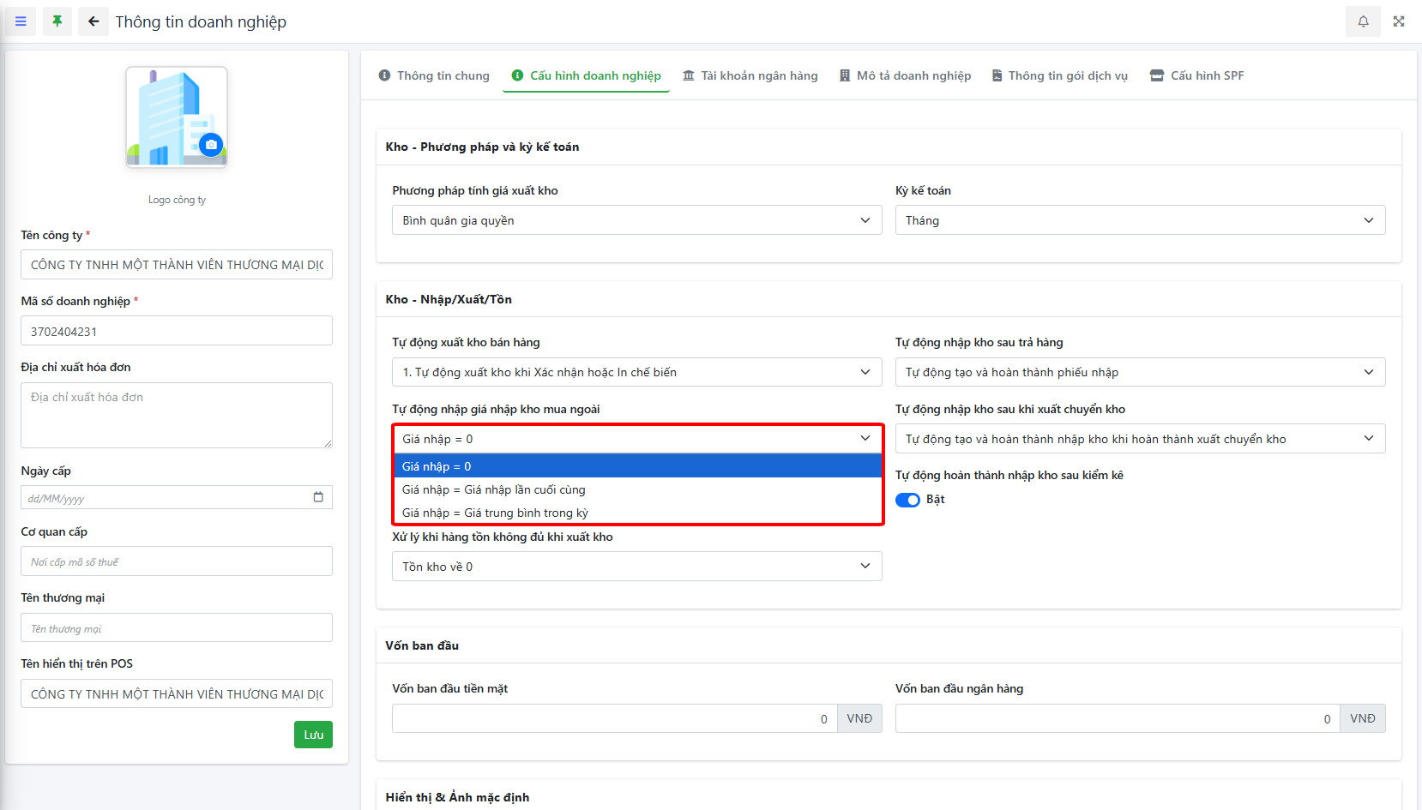1422x810 pixels.
Task: Click camera icon to upload logo
Action: [x=211, y=145]
